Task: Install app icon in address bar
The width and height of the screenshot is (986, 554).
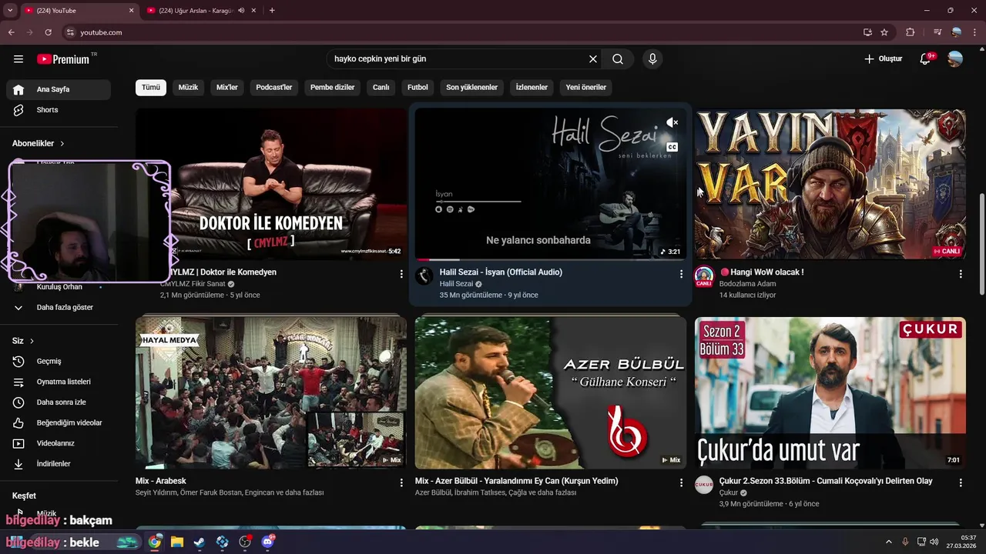Action: pos(867,32)
